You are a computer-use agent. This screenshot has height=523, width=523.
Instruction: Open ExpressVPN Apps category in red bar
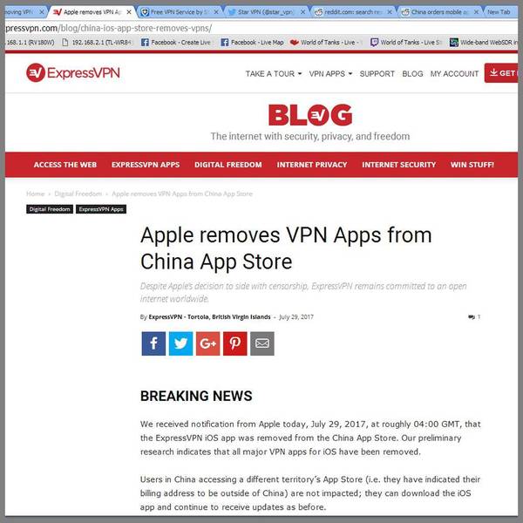(x=146, y=165)
